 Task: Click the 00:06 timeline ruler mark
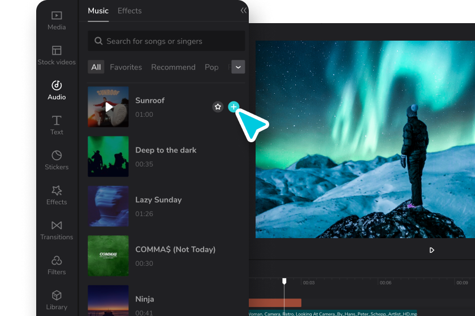(385, 283)
